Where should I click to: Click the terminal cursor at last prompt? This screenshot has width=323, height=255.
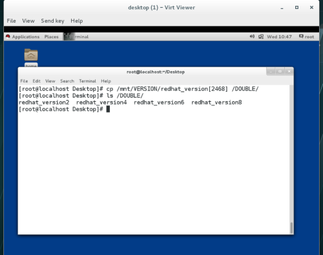[108, 109]
